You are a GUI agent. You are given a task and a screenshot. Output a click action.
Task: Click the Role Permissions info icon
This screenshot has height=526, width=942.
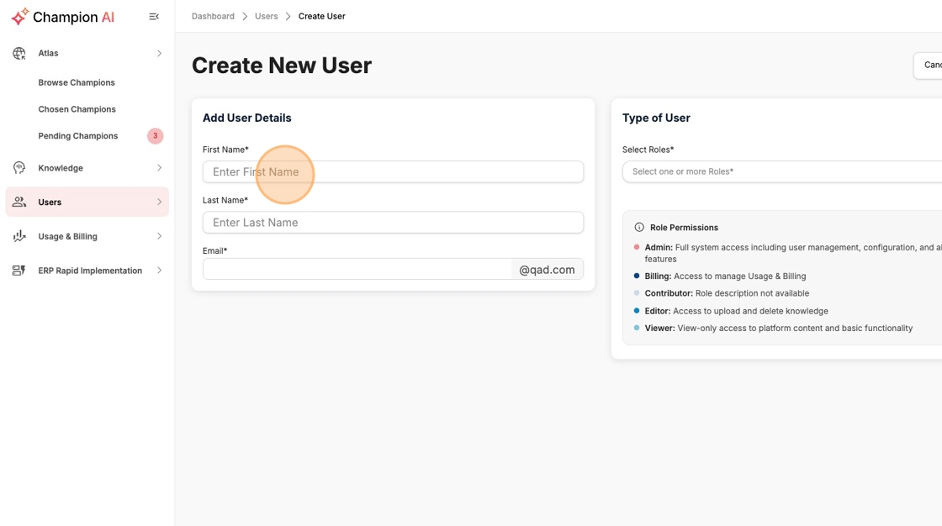pyautogui.click(x=639, y=228)
